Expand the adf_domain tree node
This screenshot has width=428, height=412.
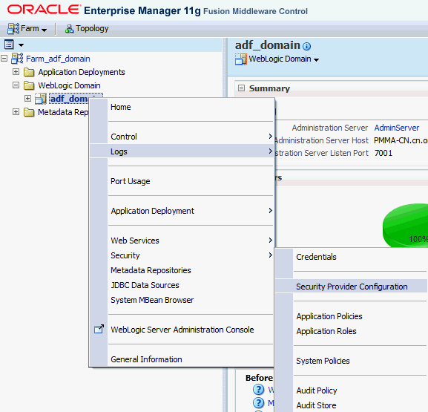pyautogui.click(x=27, y=98)
